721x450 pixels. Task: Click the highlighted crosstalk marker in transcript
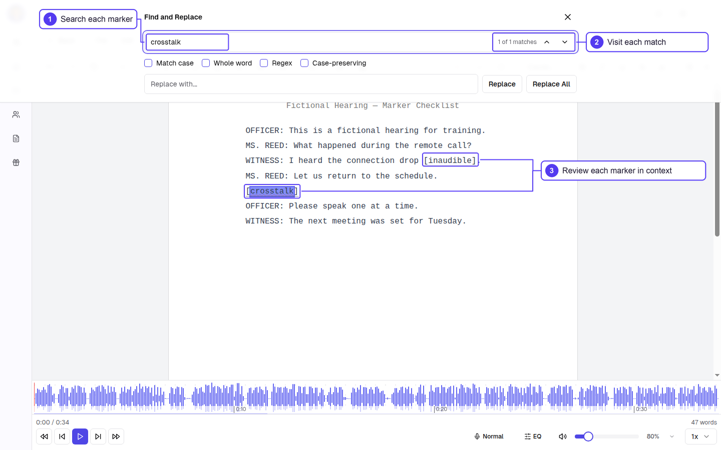272,191
